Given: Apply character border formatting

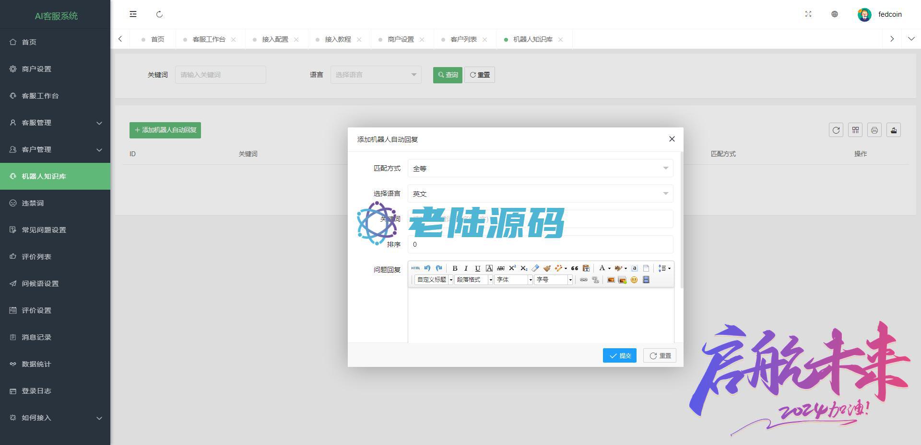Looking at the screenshot, I should 489,268.
